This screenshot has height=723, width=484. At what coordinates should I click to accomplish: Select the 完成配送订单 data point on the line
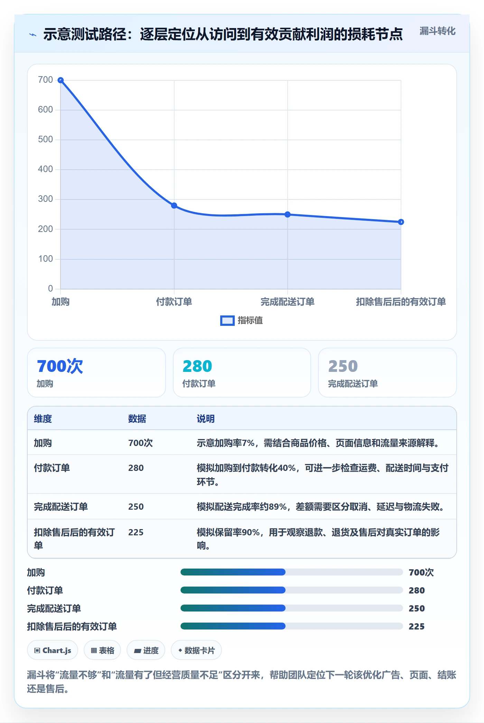[x=288, y=215]
